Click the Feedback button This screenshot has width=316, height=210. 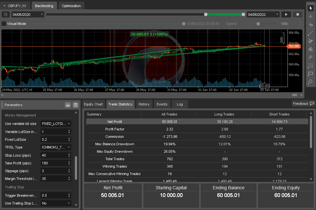click(303, 104)
